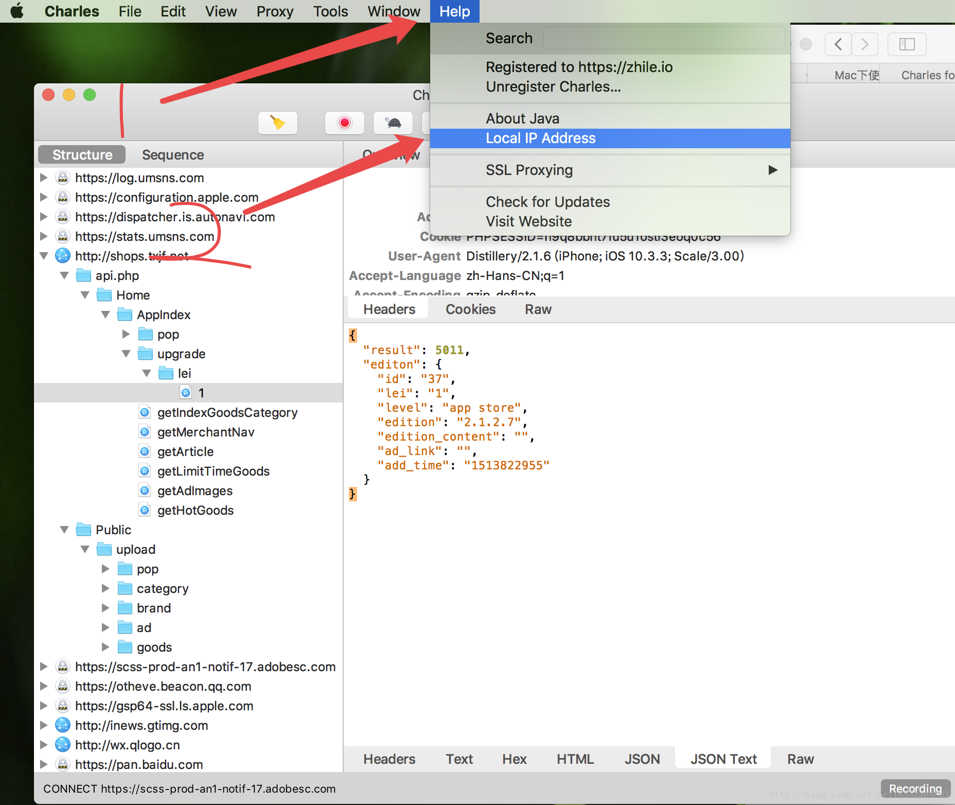Expand the brand folder under upload

105,608
